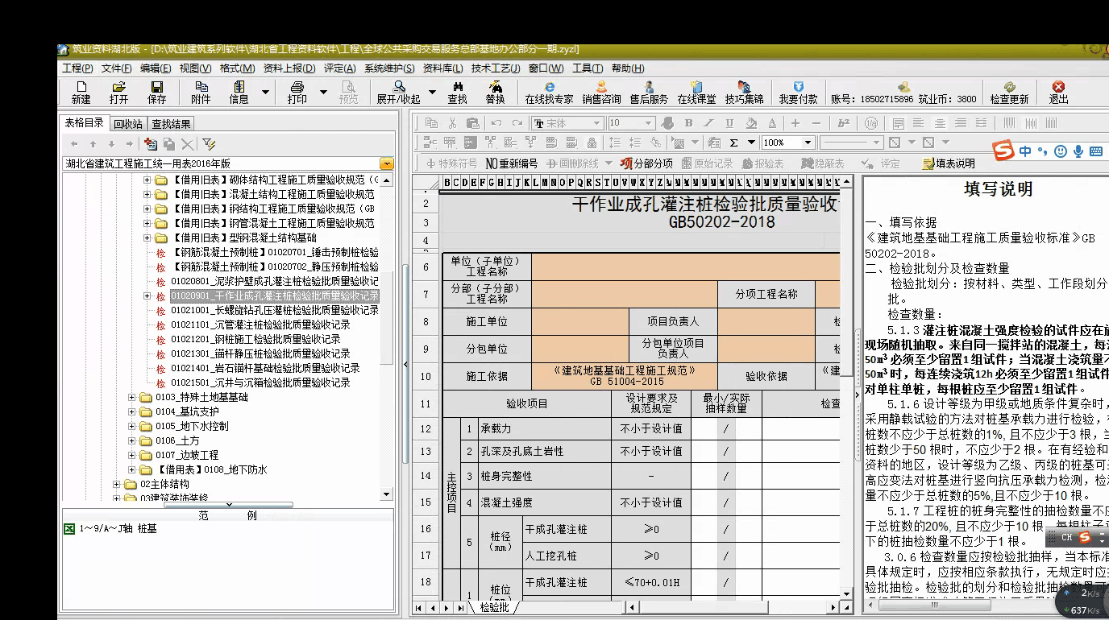The height and width of the screenshot is (620, 1109).
Task: Click the 展开/收起 toolbar icon
Action: tap(398, 92)
